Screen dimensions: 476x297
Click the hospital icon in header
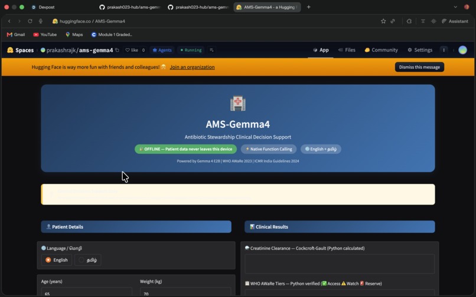coord(237,104)
